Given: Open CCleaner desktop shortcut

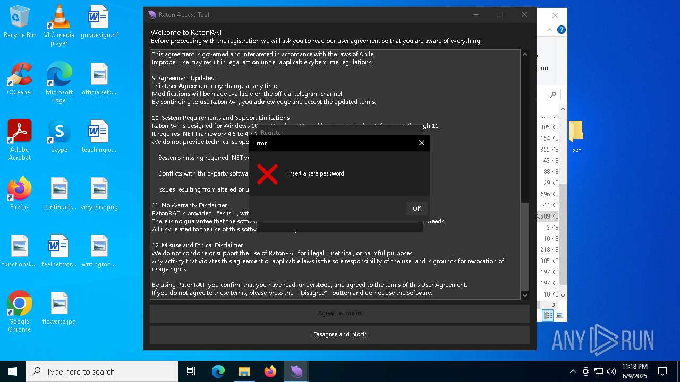Looking at the screenshot, I should pos(20,79).
